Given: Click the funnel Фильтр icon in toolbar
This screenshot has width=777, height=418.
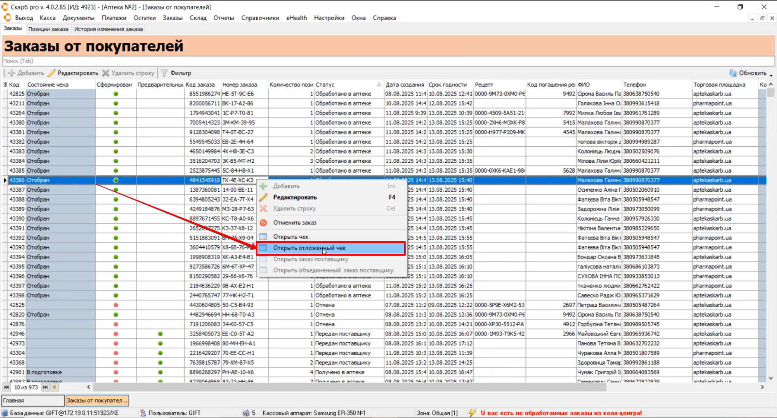Looking at the screenshot, I should click(x=164, y=73).
